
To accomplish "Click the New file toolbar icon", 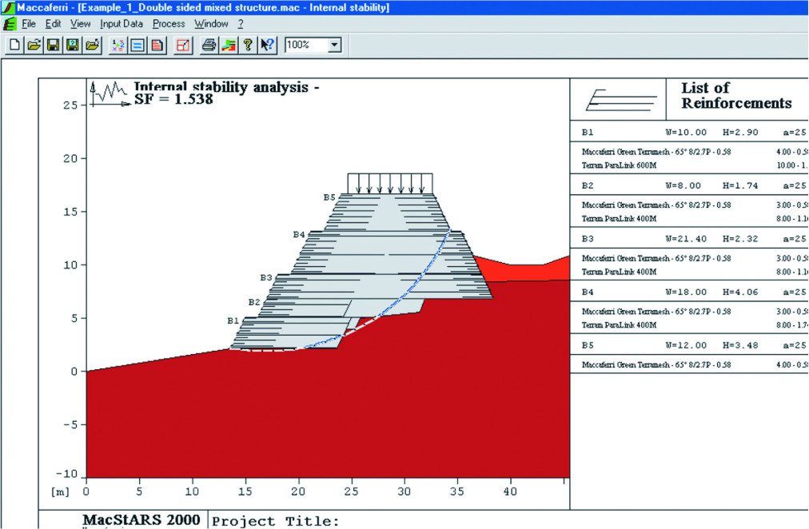I will coord(14,46).
